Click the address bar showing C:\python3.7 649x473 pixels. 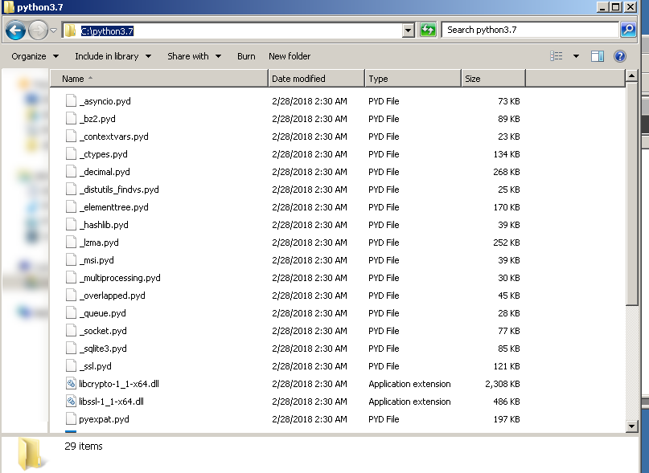point(238,31)
